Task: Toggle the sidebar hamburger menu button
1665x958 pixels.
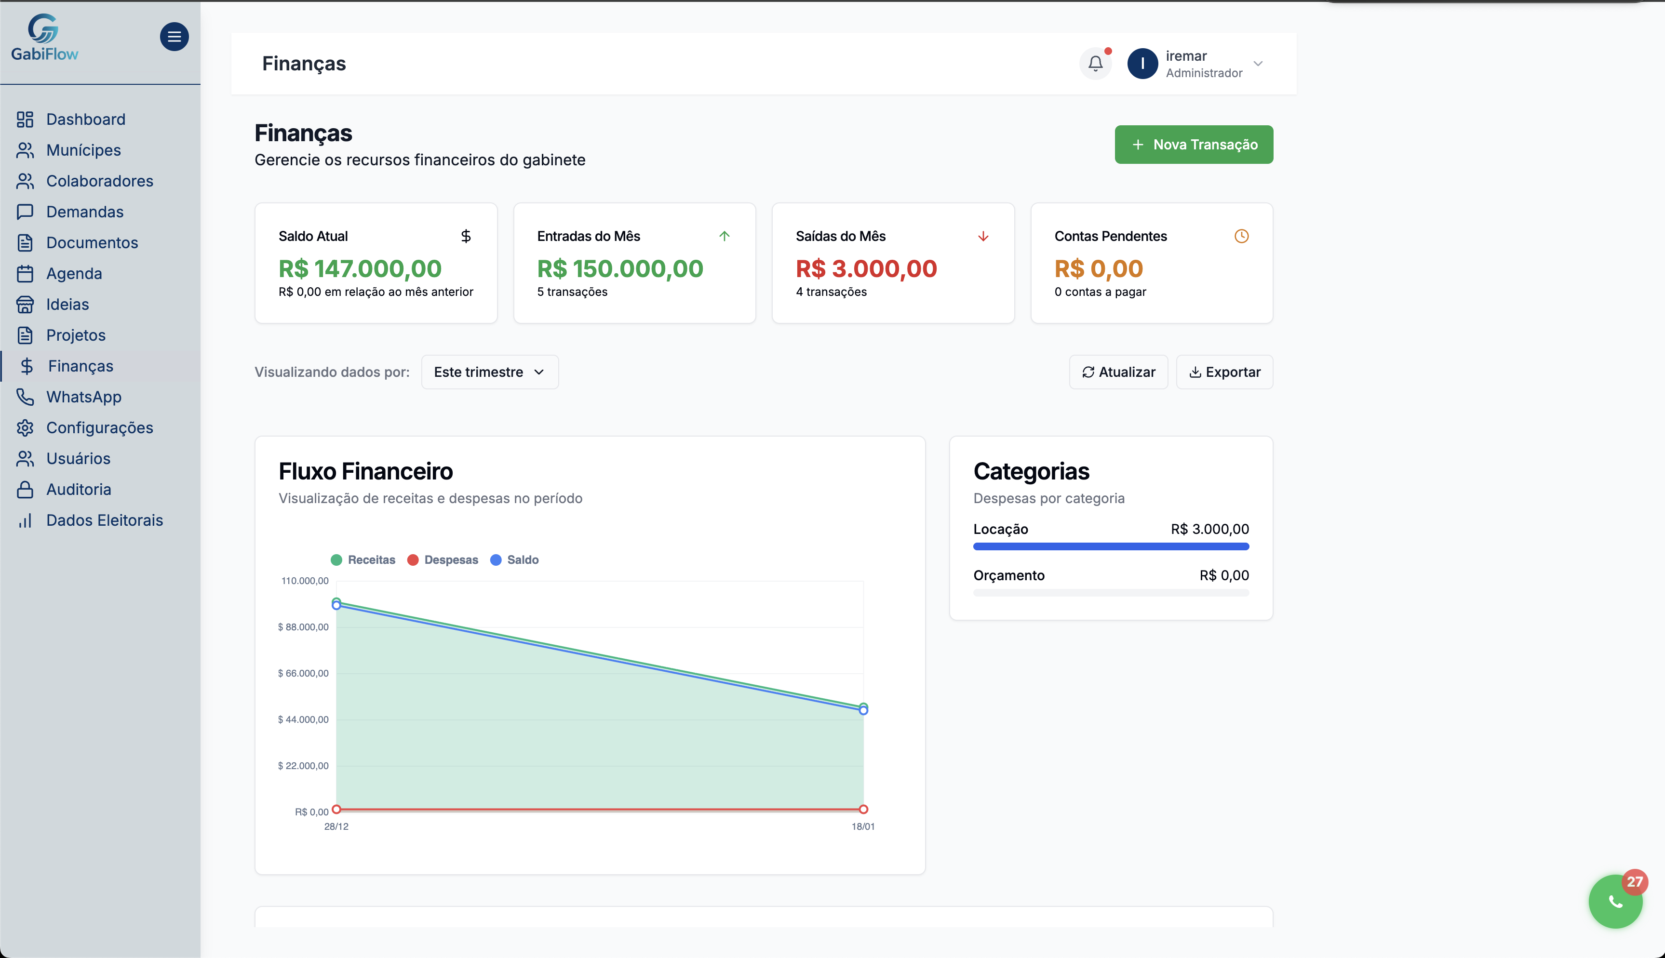Action: 174,37
